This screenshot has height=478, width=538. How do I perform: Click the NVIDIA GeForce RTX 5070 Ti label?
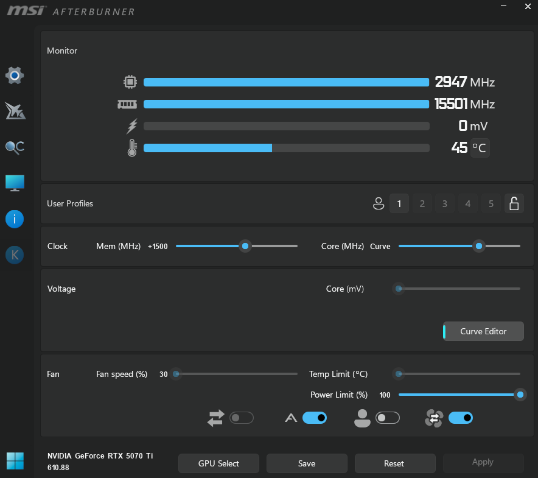(x=100, y=455)
